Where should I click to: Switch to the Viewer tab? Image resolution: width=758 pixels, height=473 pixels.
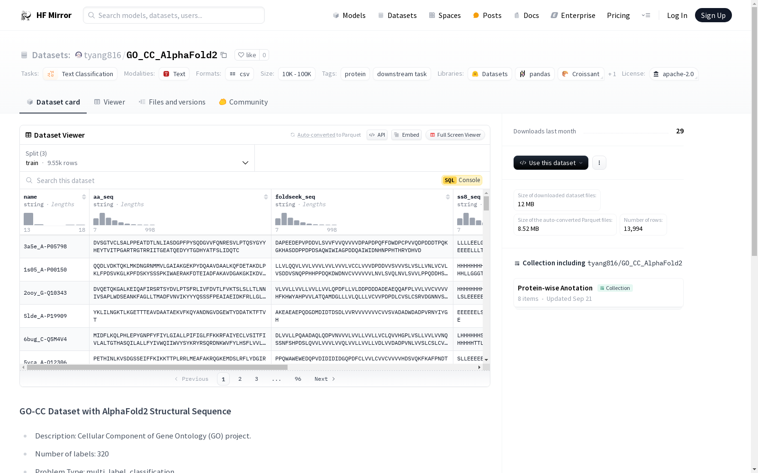(x=109, y=102)
